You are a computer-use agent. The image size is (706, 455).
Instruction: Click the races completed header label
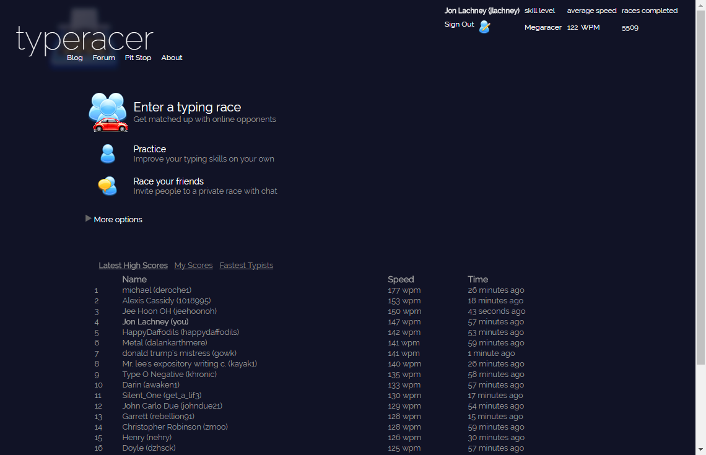(x=649, y=11)
